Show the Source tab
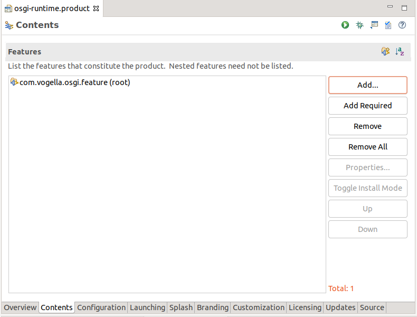The image size is (417, 317). click(372, 307)
